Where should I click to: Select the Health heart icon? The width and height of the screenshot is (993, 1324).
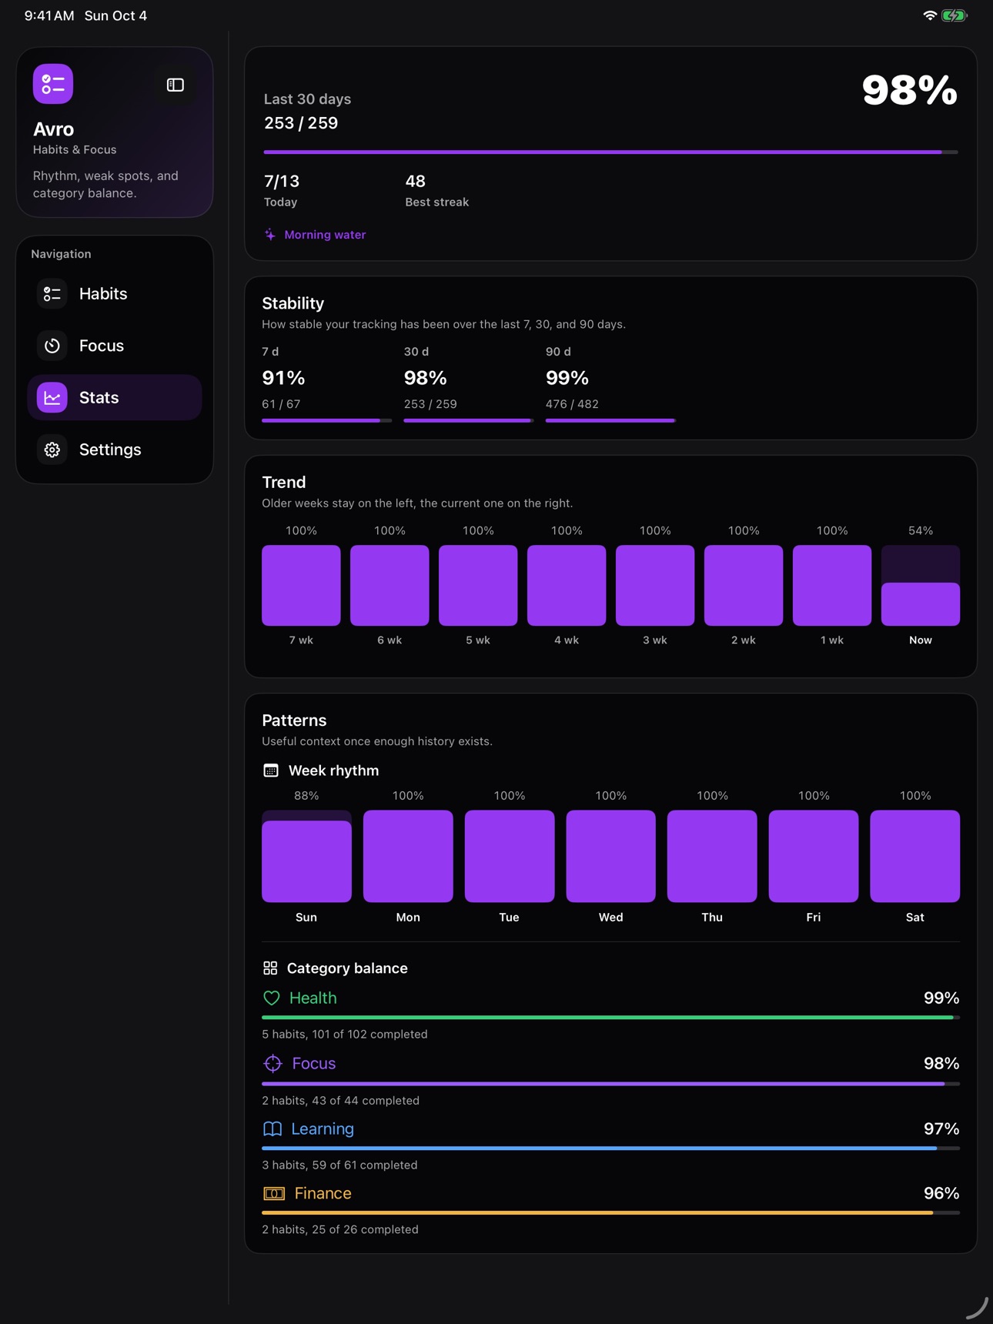click(272, 998)
